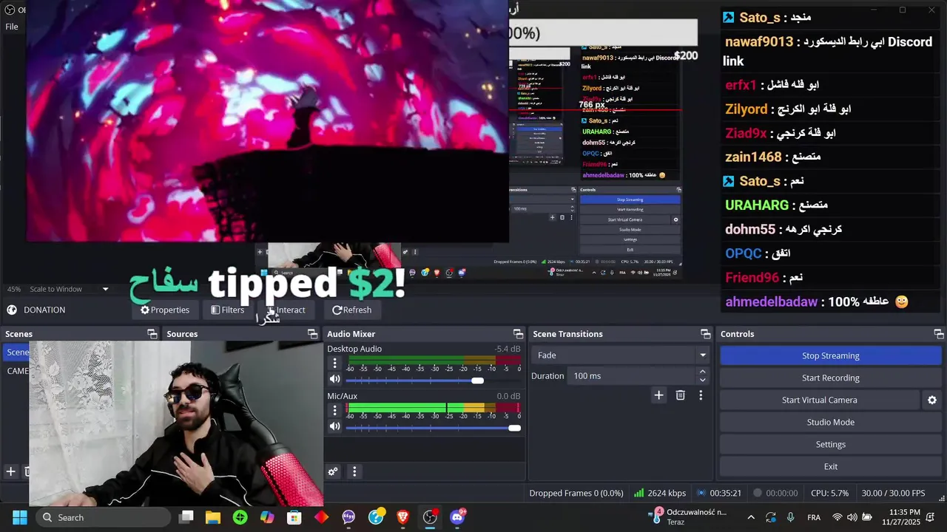Viewport: 947px width, 532px height.
Task: Click the Dropped Frames 0 (0.0%) status
Action: coord(576,493)
